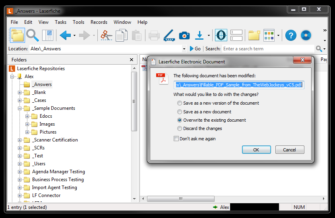Click the Enter a search term field
This screenshot has width=335, height=218.
click(268, 49)
